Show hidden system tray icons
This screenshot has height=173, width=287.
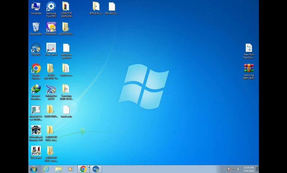click(x=224, y=169)
